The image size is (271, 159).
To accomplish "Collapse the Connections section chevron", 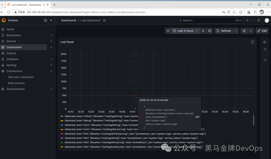I will pos(51,71).
